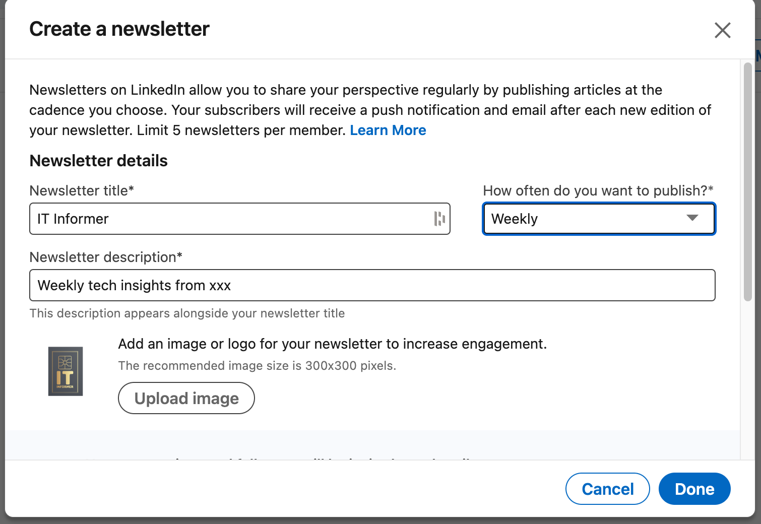The image size is (761, 524).
Task: Click the password manager icon in title field
Action: [439, 219]
